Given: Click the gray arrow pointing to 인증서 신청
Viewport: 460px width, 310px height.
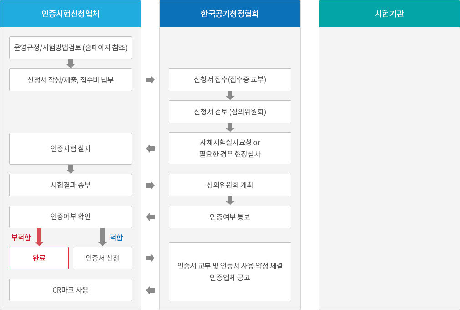Looking at the screenshot, I should pyautogui.click(x=102, y=237).
